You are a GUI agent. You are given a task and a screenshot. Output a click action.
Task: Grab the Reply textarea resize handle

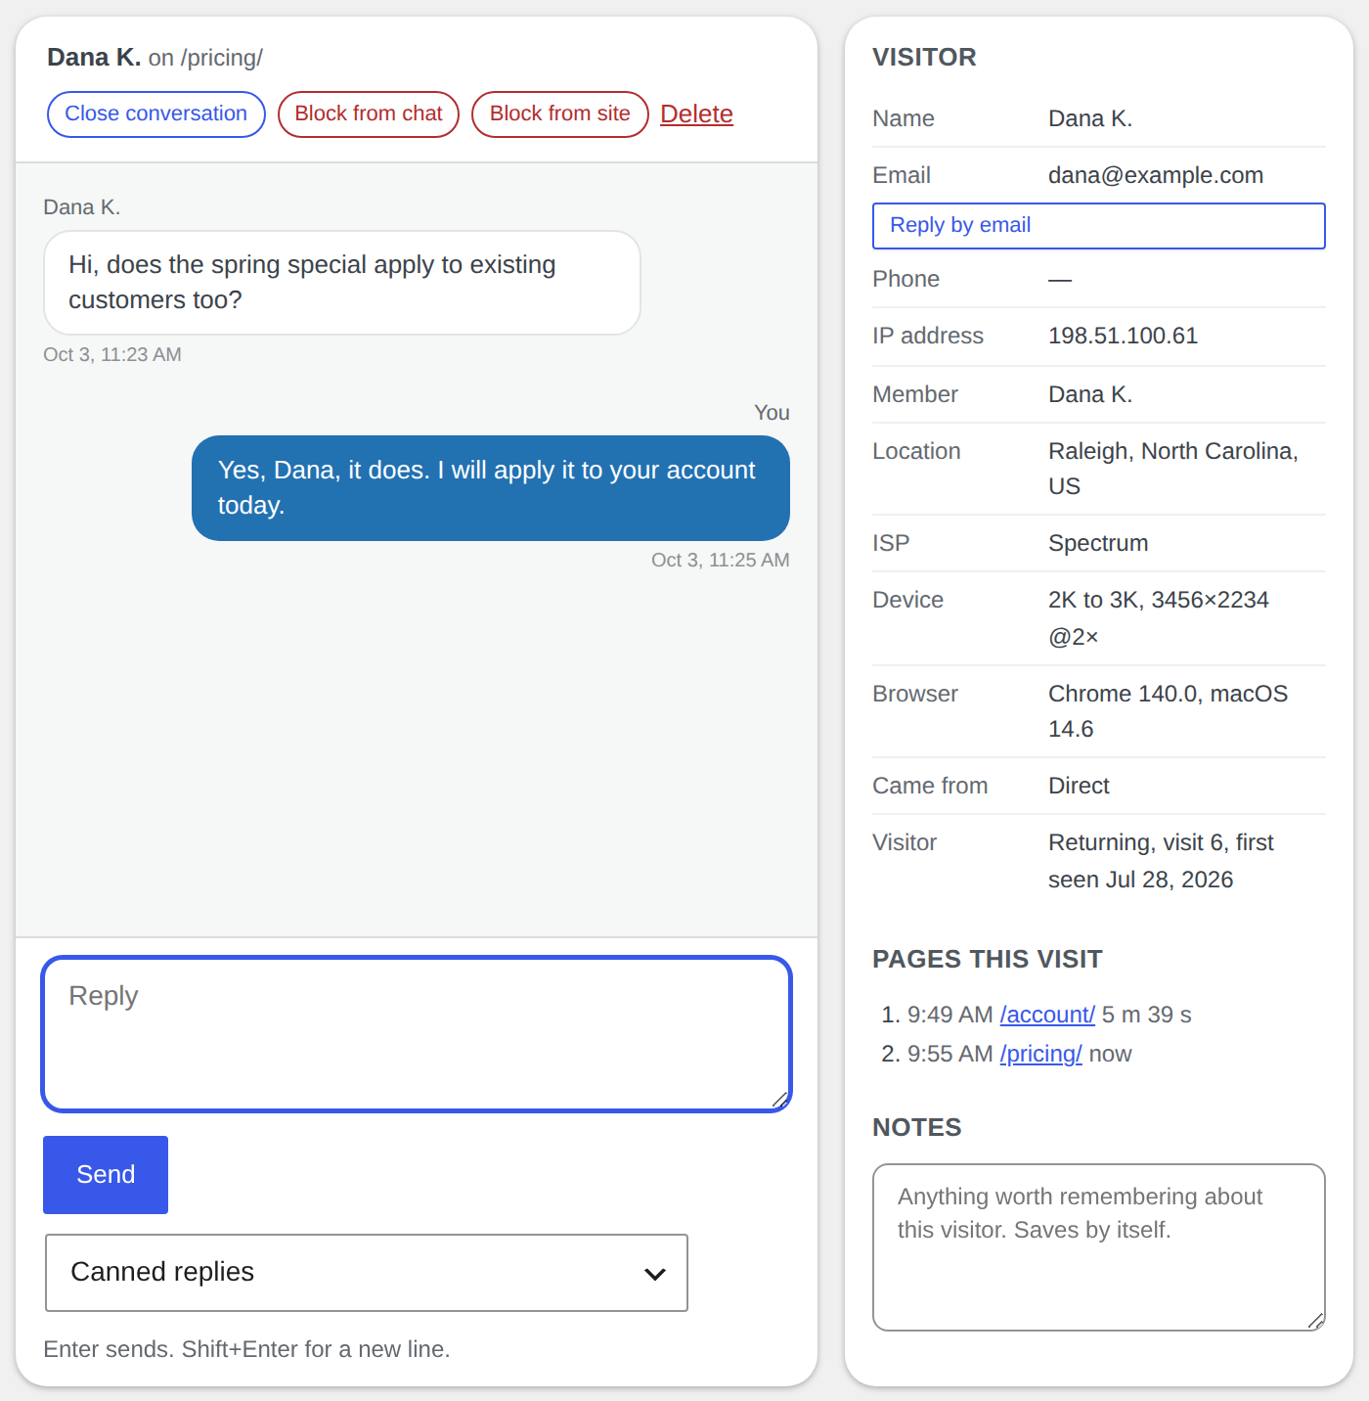click(780, 1101)
